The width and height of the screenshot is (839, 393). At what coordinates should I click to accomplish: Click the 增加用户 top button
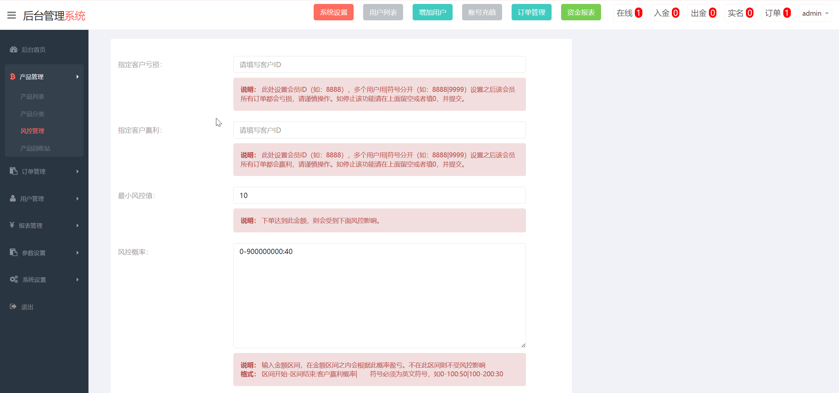432,12
